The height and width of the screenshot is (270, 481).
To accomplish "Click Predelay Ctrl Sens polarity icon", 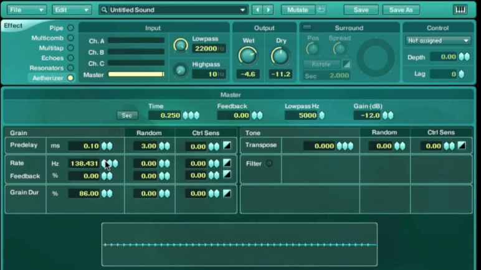I will pos(227,146).
